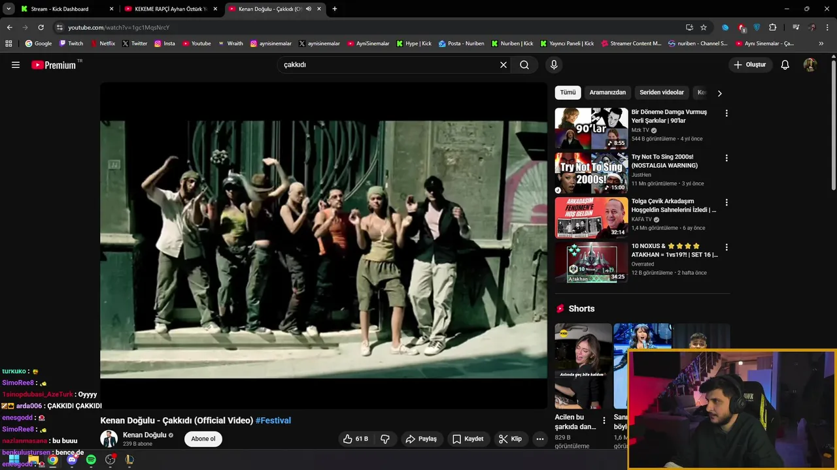837x470 pixels.
Task: Bookmark this page with the star
Action: click(704, 27)
